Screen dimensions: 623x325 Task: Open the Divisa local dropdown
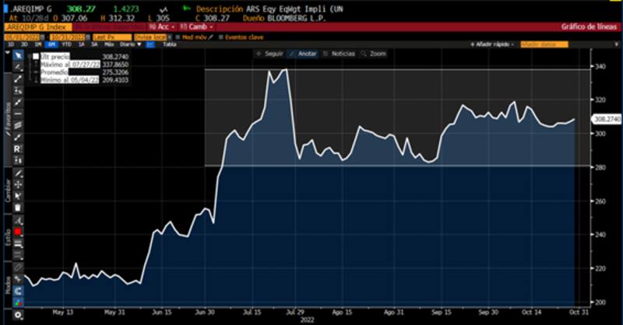[150, 37]
